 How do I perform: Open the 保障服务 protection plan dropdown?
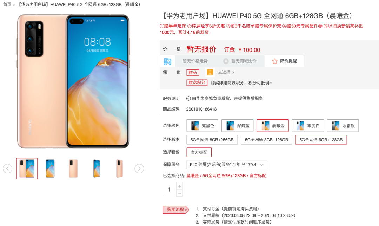click(227, 165)
